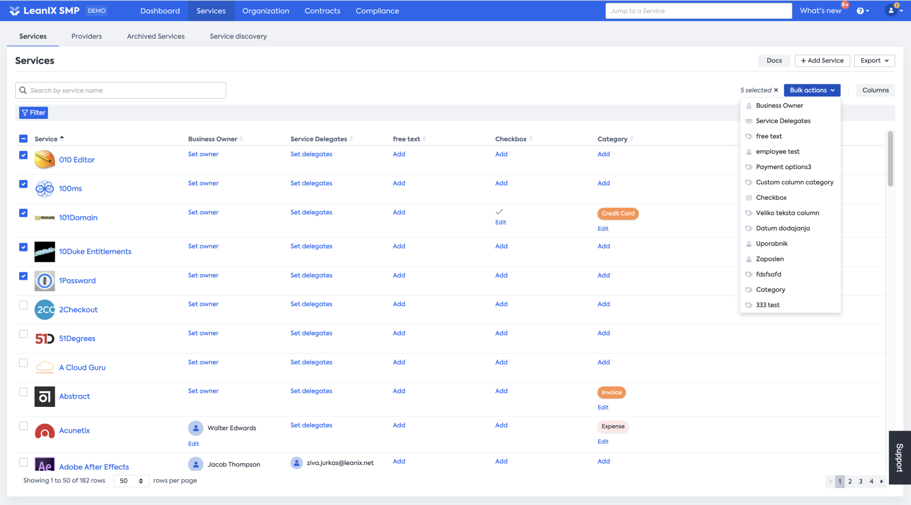The height and width of the screenshot is (505, 911).
Task: Click the LeanIX SMP logo
Action: click(44, 11)
